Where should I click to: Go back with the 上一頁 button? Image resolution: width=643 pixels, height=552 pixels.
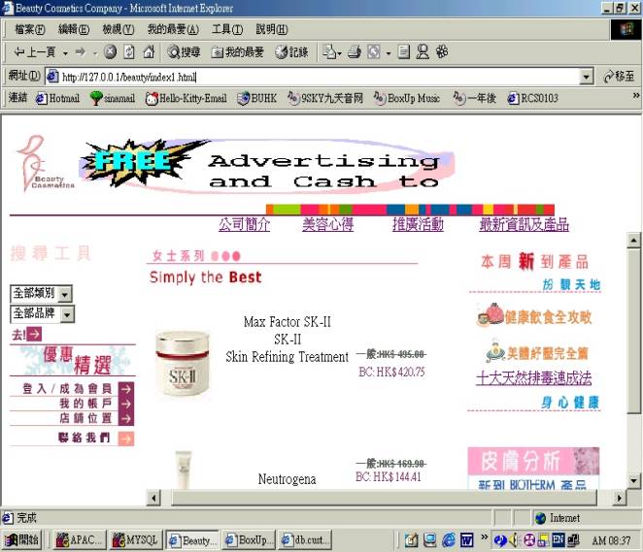pos(34,52)
